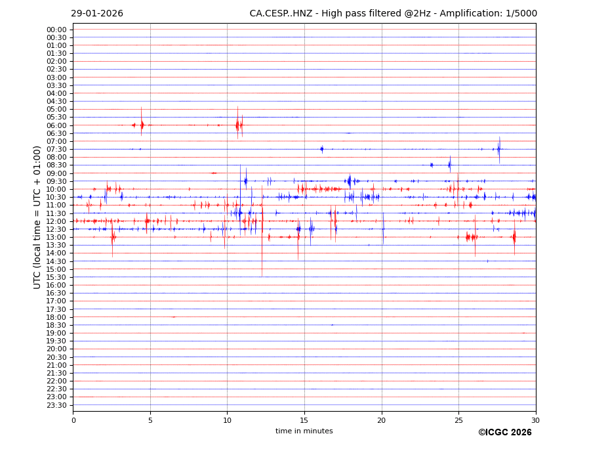608x457 pixels.
Task: Click the vertical UTC local time axis label
Action: pos(38,217)
